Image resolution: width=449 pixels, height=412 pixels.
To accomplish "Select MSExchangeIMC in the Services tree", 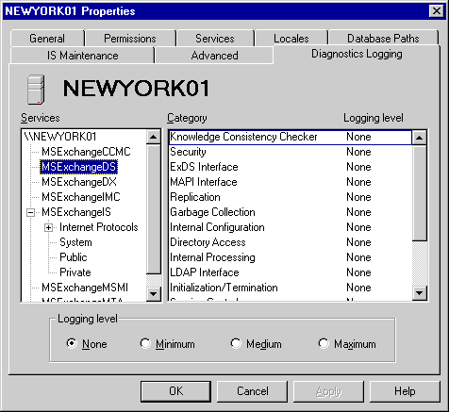I will pyautogui.click(x=81, y=197).
